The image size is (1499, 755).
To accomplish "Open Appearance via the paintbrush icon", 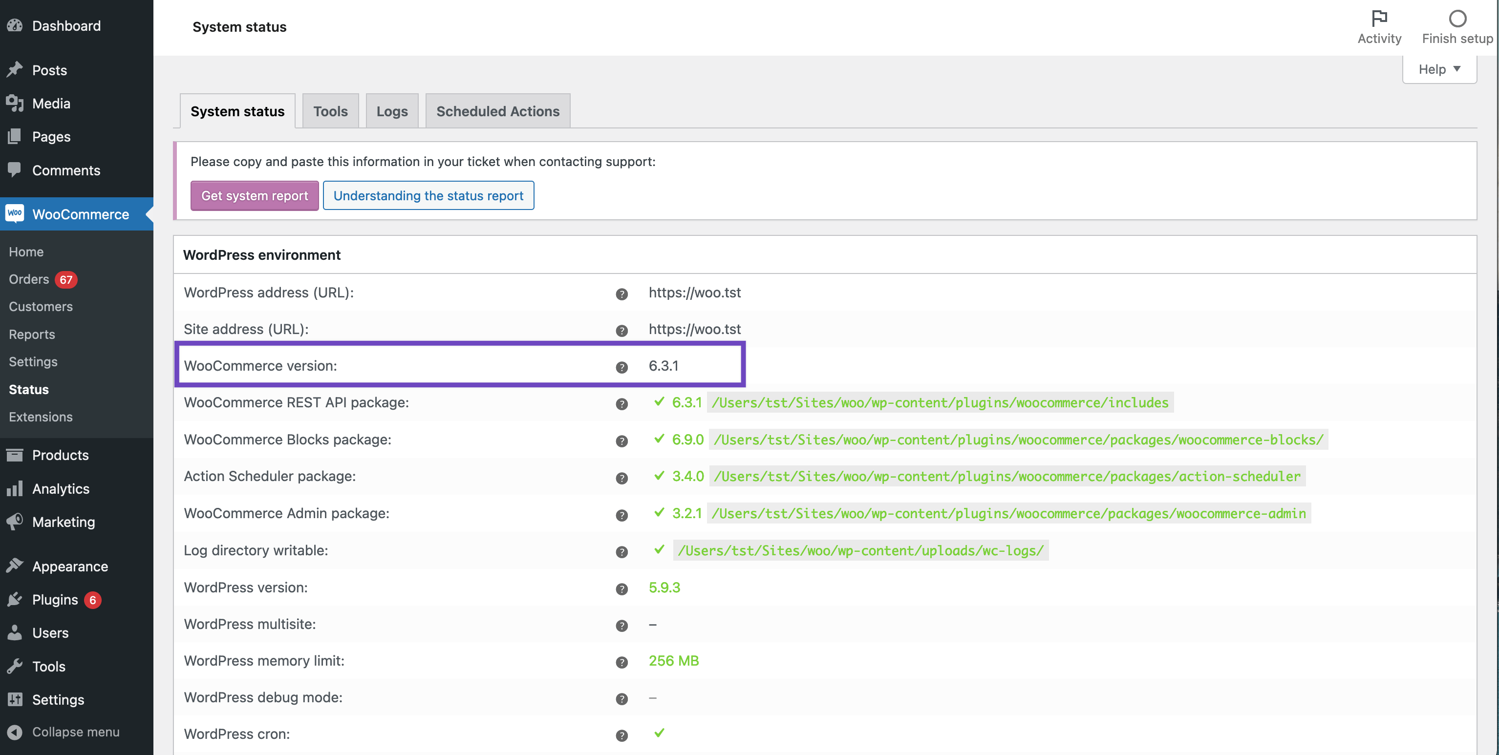I will point(15,566).
